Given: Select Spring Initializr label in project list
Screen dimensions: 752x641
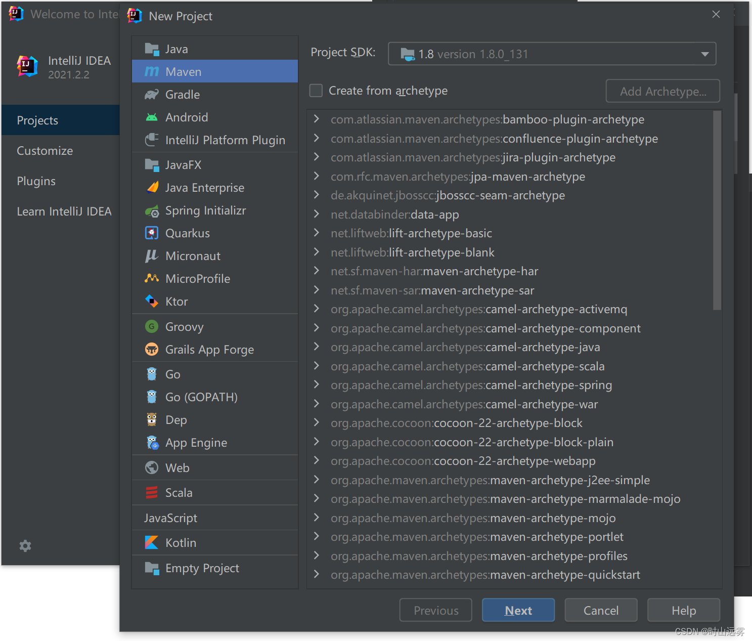Looking at the screenshot, I should click(206, 210).
